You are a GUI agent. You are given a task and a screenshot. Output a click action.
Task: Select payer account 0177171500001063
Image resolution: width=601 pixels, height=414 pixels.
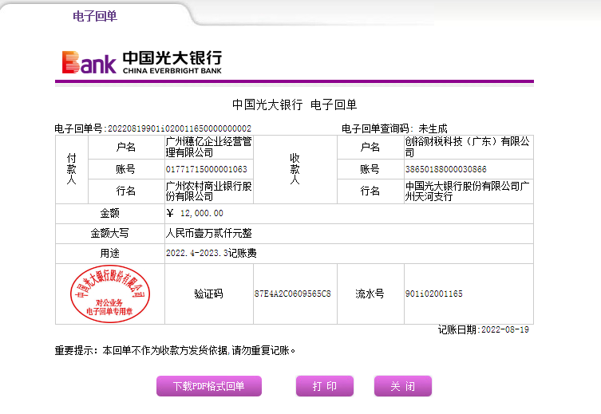(206, 169)
